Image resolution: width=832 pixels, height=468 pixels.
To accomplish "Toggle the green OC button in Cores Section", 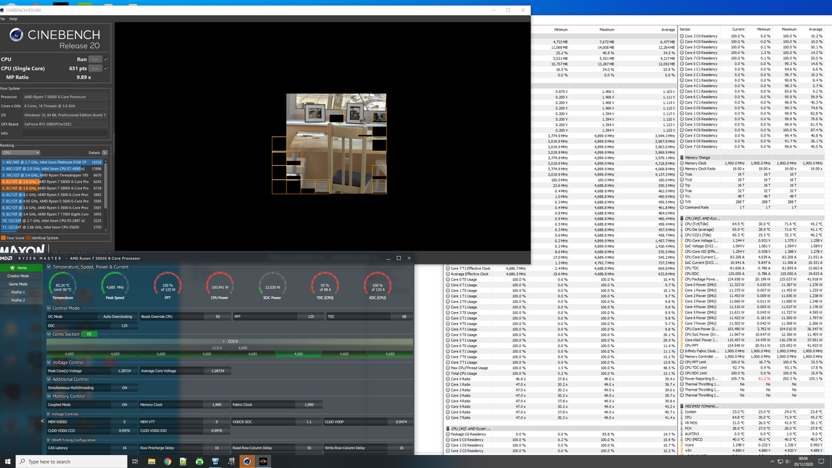I will tap(90, 334).
